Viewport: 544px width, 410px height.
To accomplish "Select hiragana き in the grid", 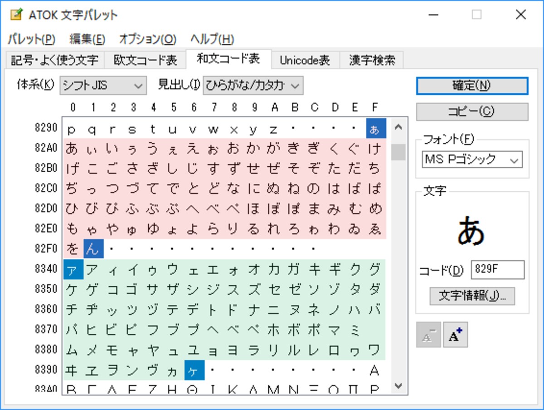I will pyautogui.click(x=295, y=148).
